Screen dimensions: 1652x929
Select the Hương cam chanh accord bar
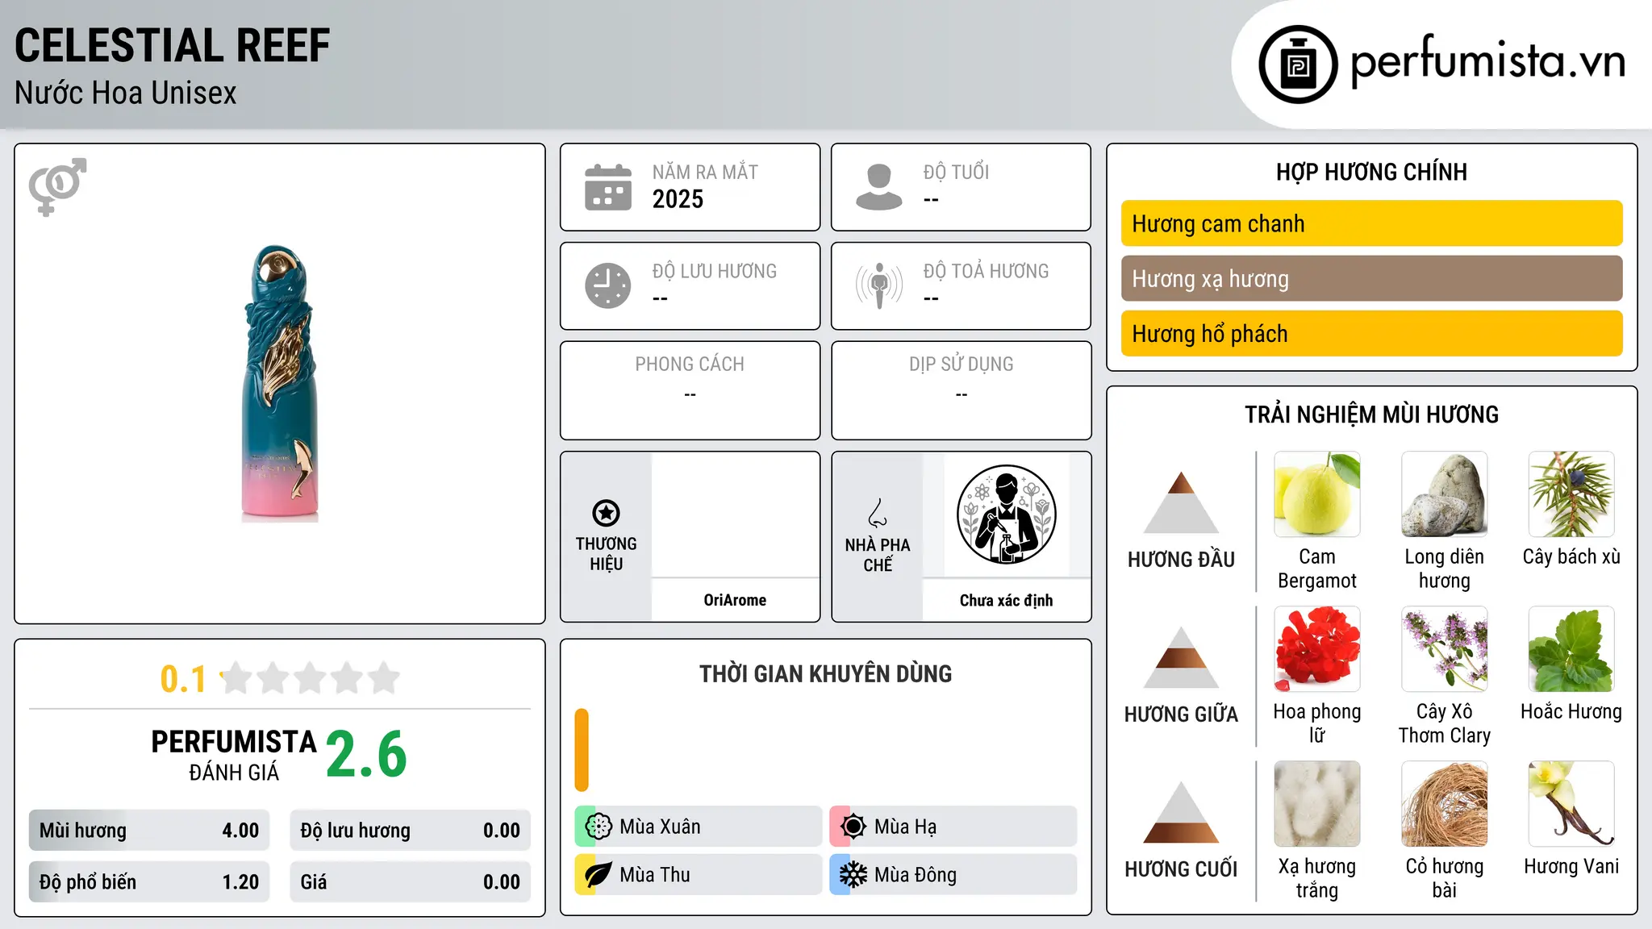1371,223
